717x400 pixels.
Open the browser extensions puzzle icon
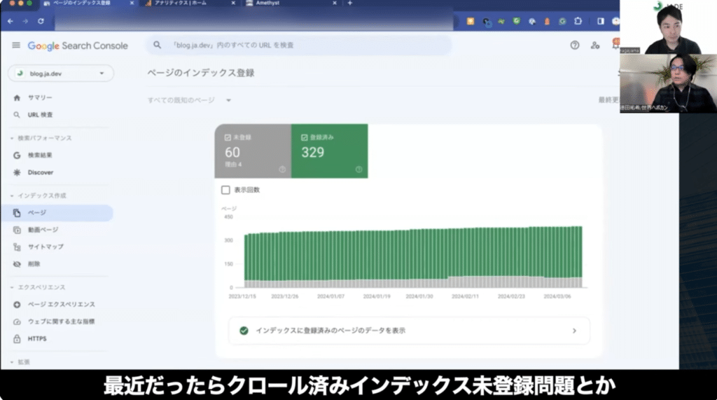(x=578, y=21)
